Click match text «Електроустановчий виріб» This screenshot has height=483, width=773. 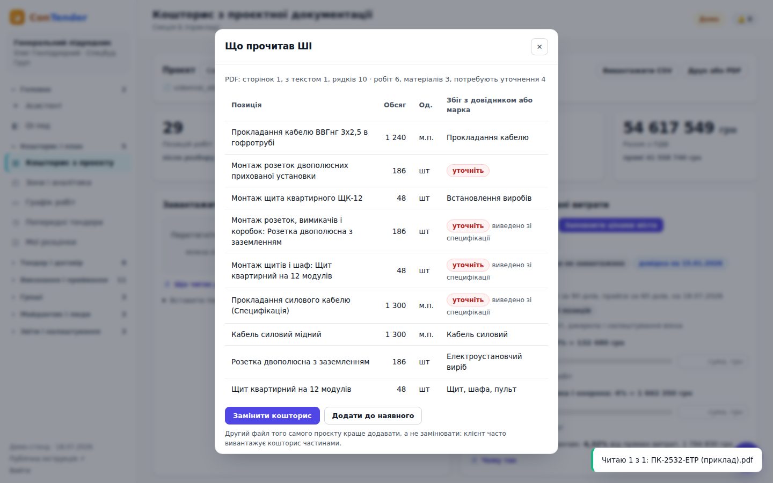484,362
